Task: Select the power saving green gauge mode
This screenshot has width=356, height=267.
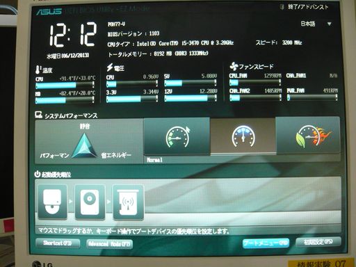Action: pyautogui.click(x=177, y=136)
